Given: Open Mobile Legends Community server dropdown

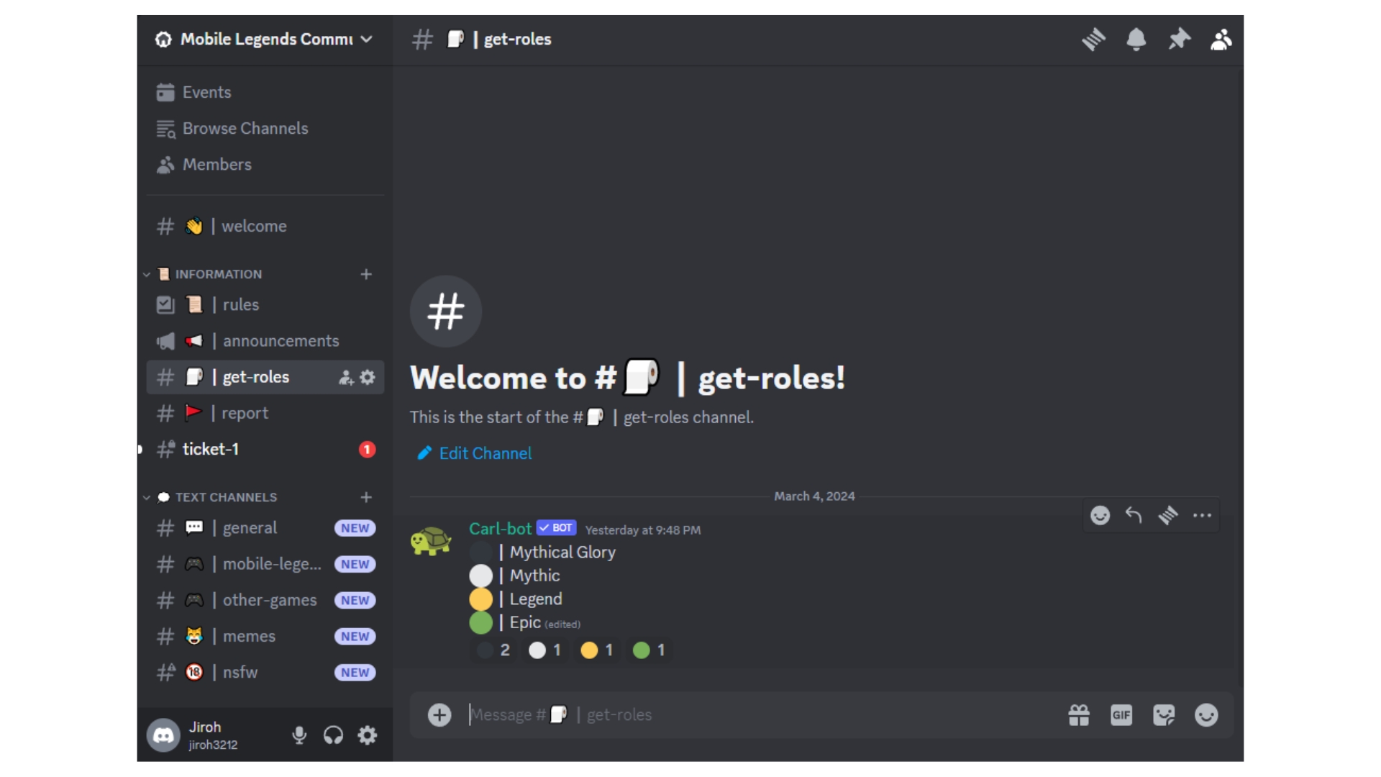Looking at the screenshot, I should point(265,39).
